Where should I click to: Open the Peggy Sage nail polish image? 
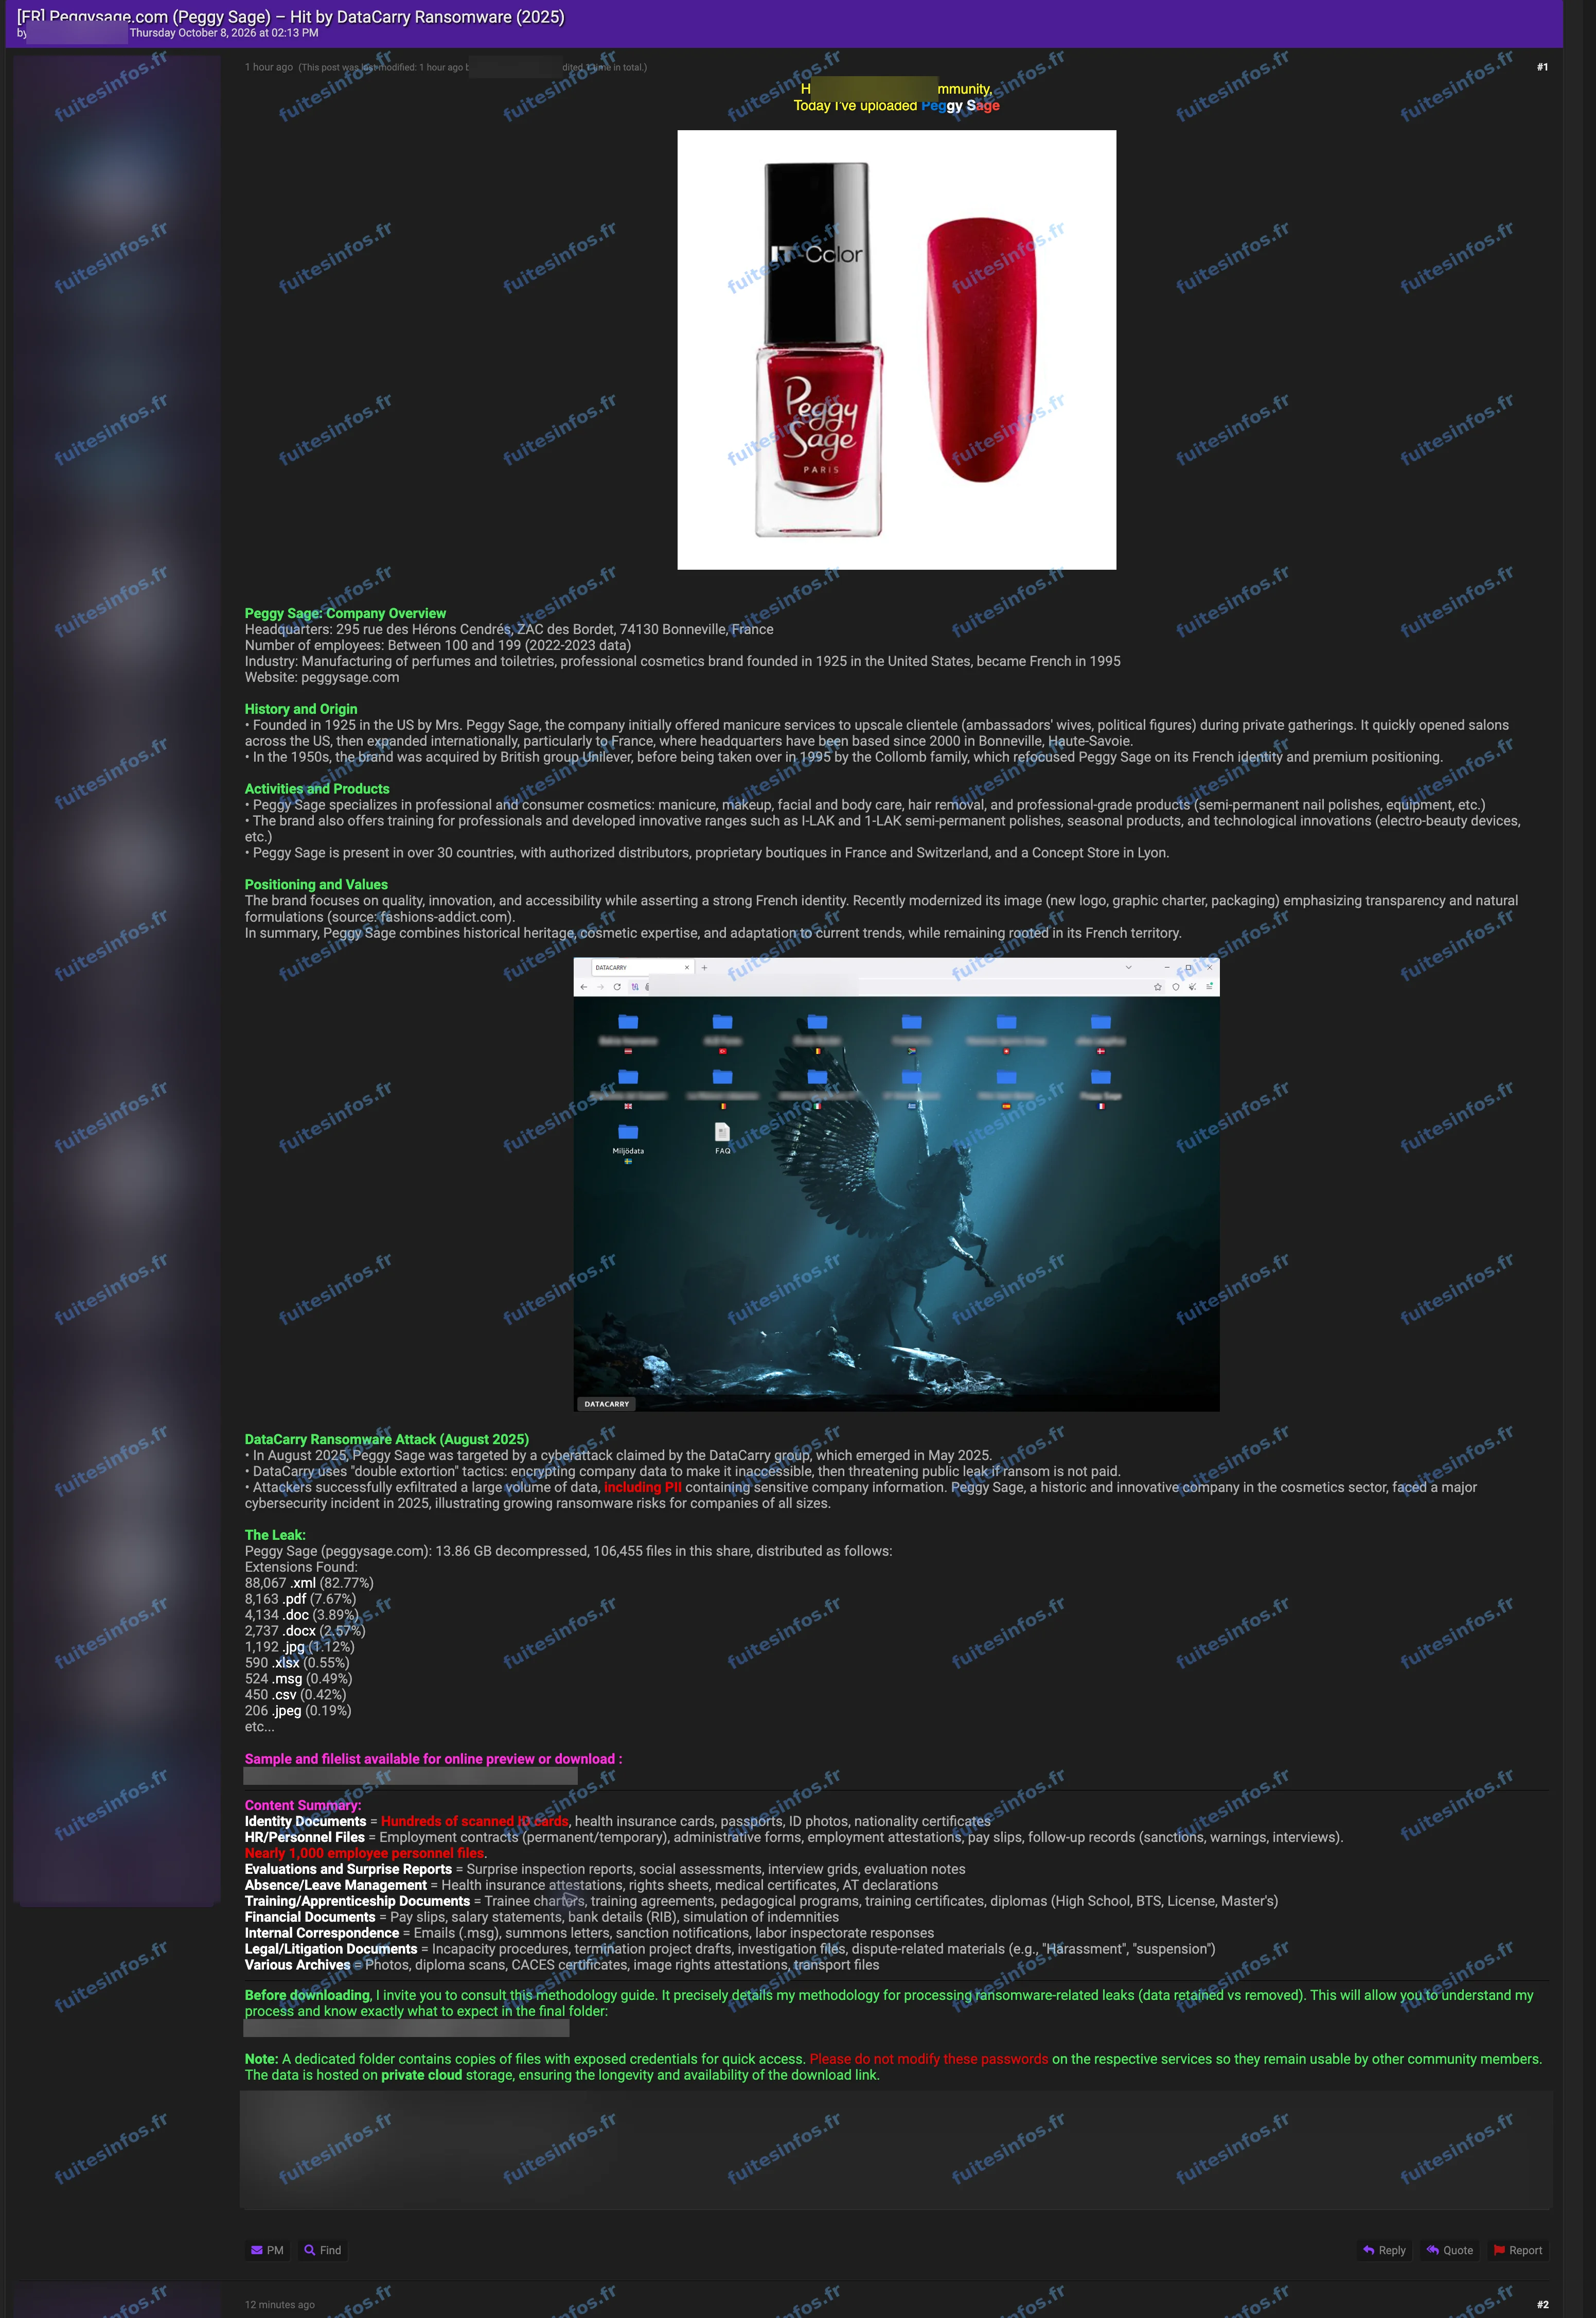tap(896, 350)
